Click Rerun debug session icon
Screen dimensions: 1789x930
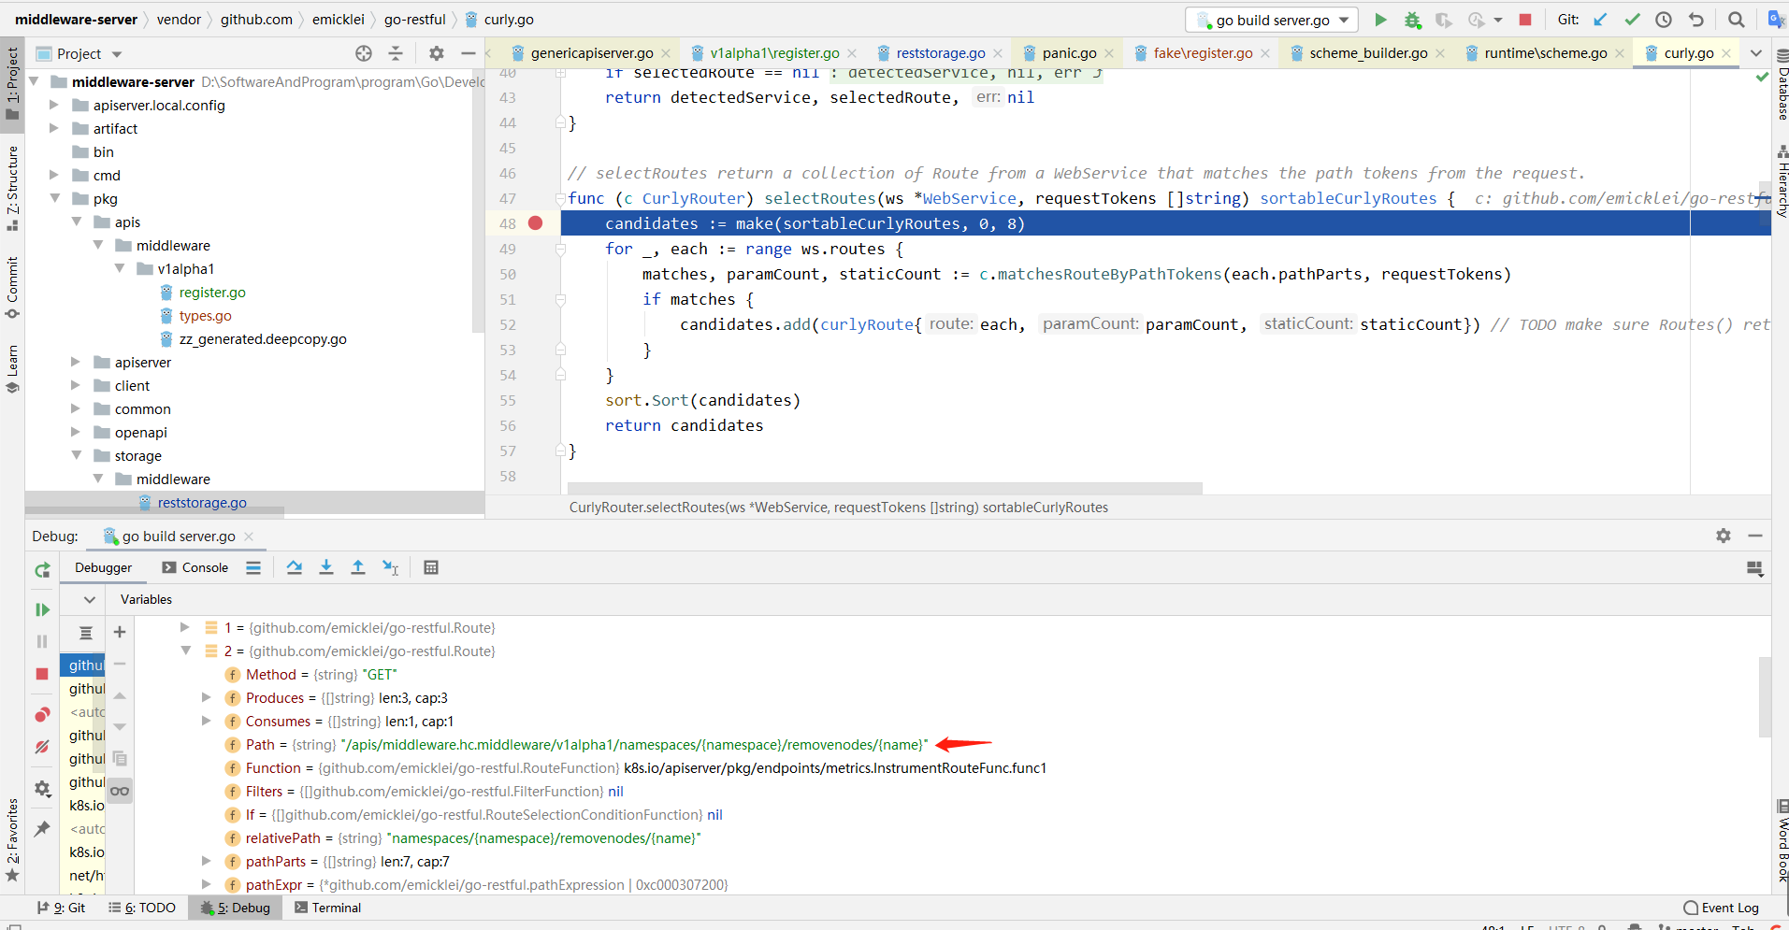click(42, 570)
